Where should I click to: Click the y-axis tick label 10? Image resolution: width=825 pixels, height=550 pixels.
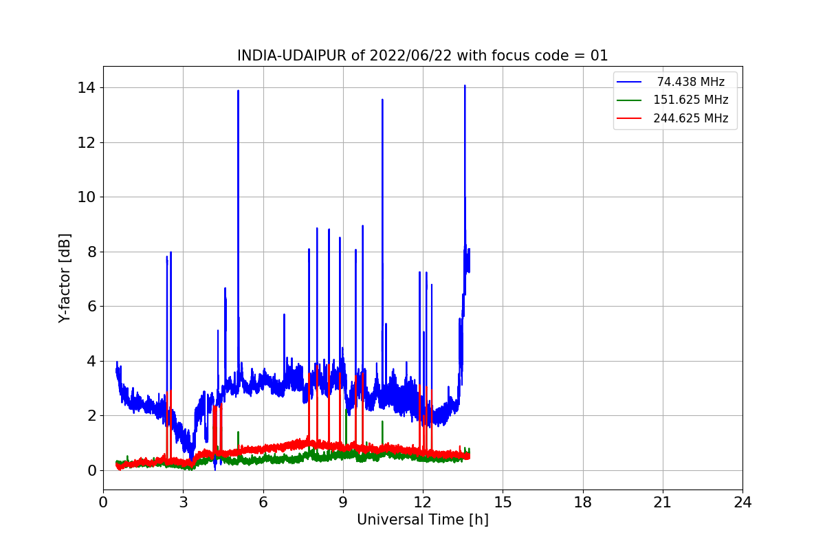pyautogui.click(x=87, y=197)
